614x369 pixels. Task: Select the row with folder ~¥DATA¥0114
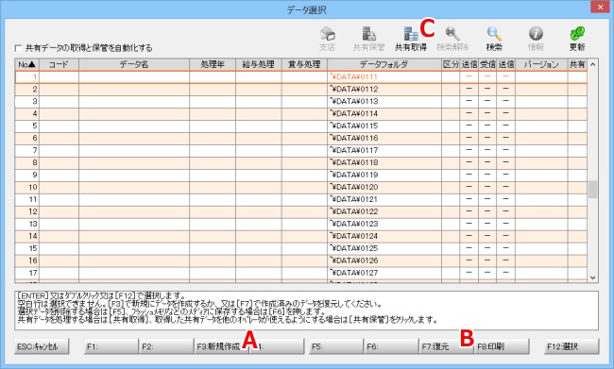301,113
